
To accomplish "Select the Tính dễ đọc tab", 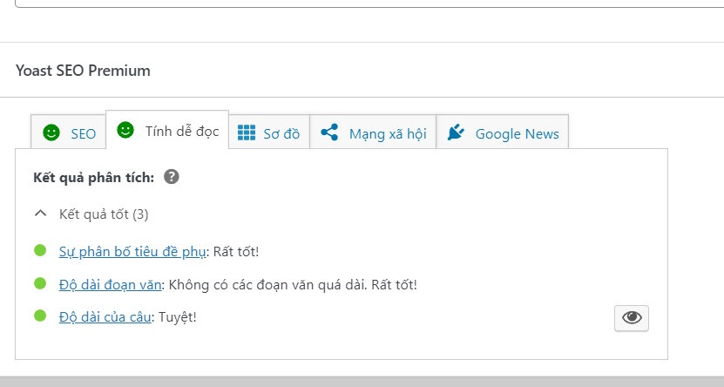I will [x=167, y=130].
